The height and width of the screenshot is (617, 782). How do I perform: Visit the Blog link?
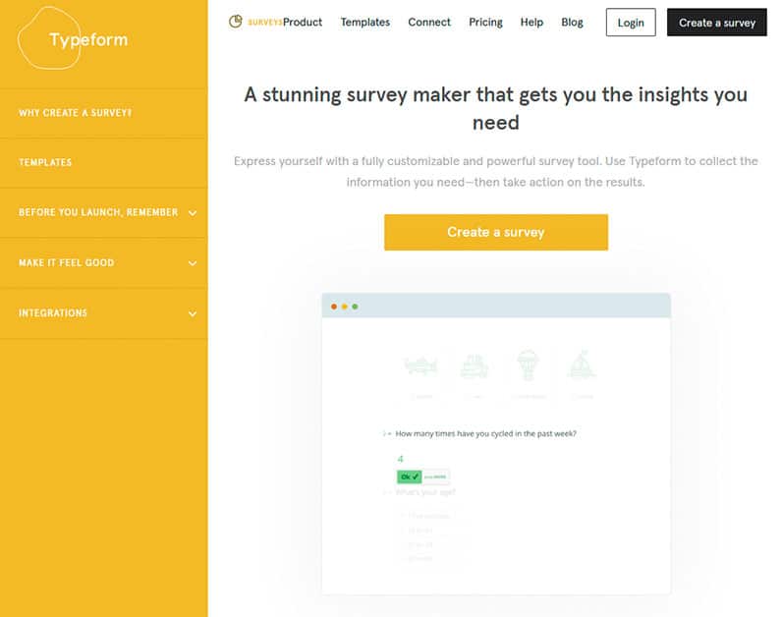tap(572, 22)
